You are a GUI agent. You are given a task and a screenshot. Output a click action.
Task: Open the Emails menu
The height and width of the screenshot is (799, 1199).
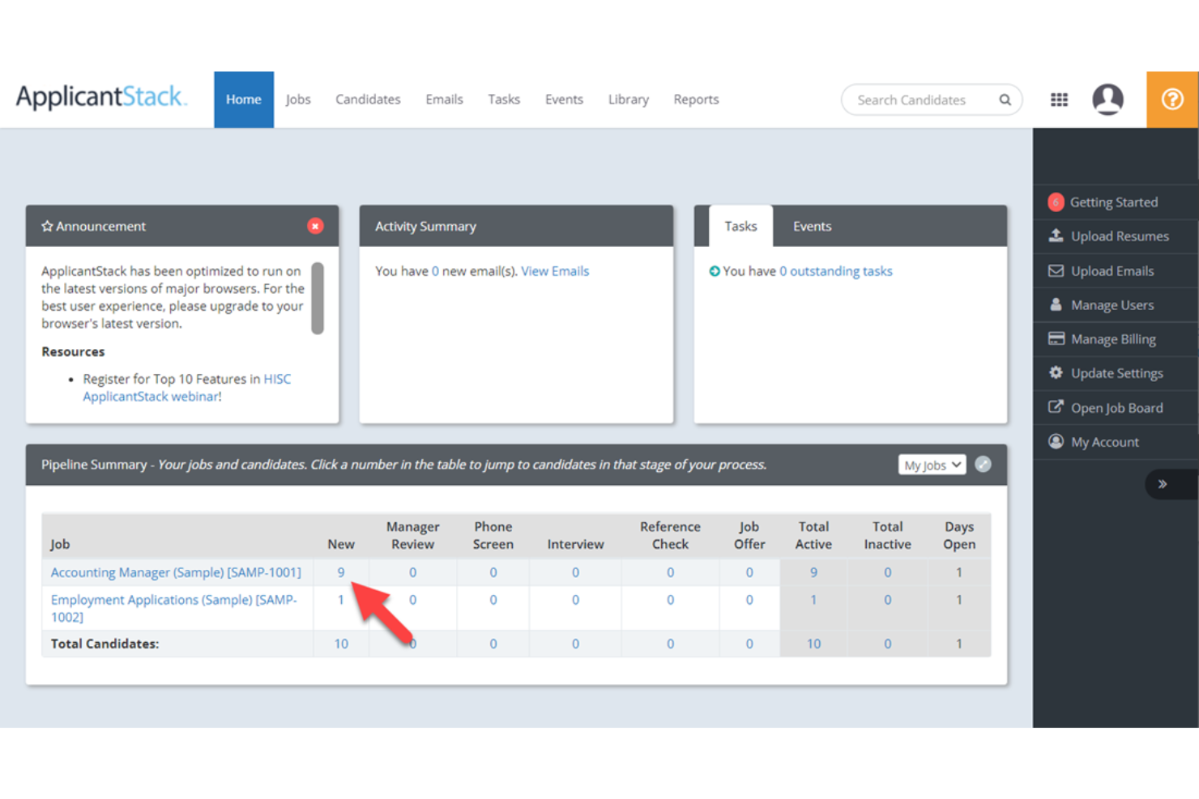coord(444,100)
